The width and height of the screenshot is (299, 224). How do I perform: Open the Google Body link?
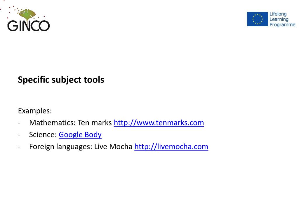click(x=80, y=135)
